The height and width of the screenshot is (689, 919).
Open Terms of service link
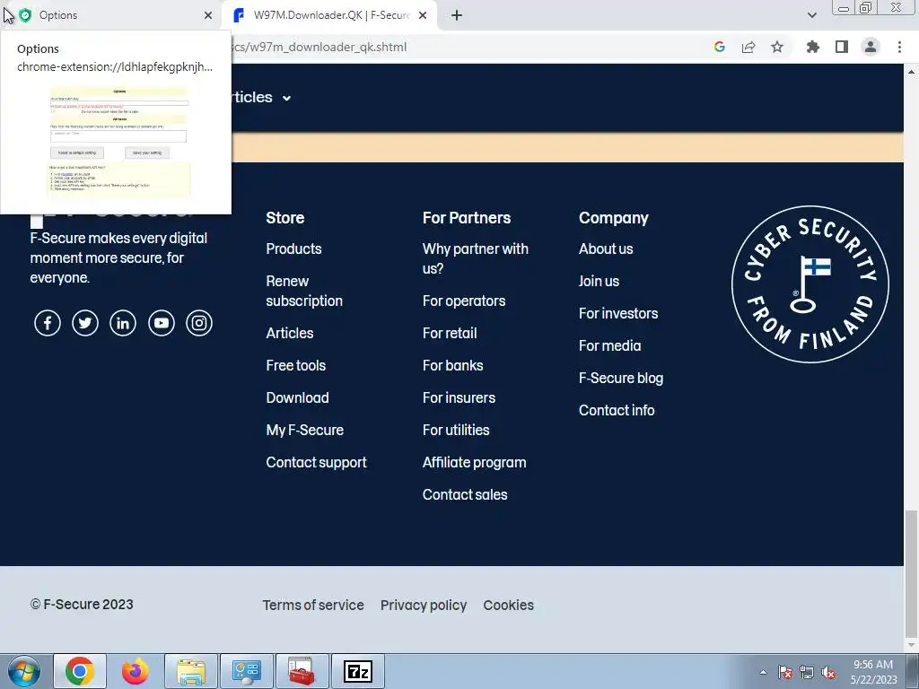coord(313,605)
